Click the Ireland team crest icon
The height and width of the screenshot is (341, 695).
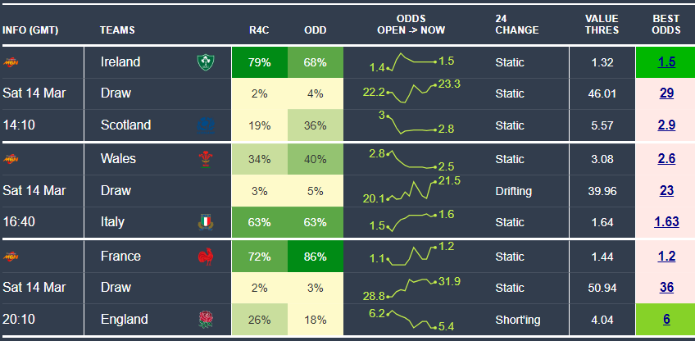203,62
